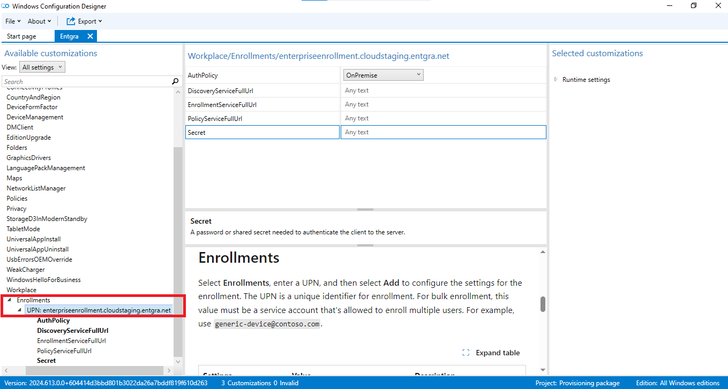Click the Windows Configuration Designer app icon

pyautogui.click(x=4, y=6)
